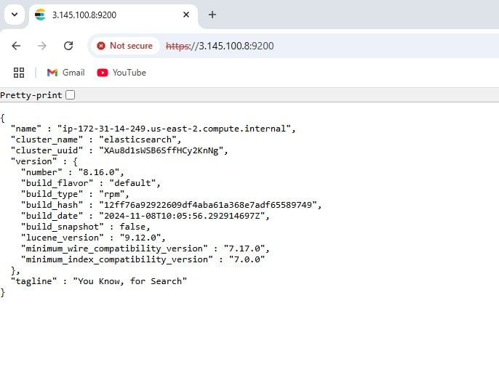Click the name value ip-172-31-14-249.us-east-2.compute.internal
Viewport: 499px width, 380px height.
tap(174, 129)
